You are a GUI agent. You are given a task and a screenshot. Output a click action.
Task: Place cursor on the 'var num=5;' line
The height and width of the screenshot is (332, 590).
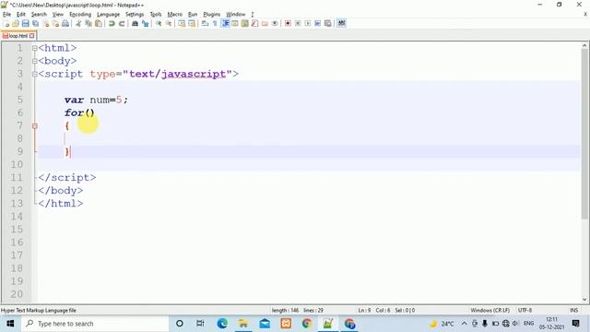coord(96,100)
